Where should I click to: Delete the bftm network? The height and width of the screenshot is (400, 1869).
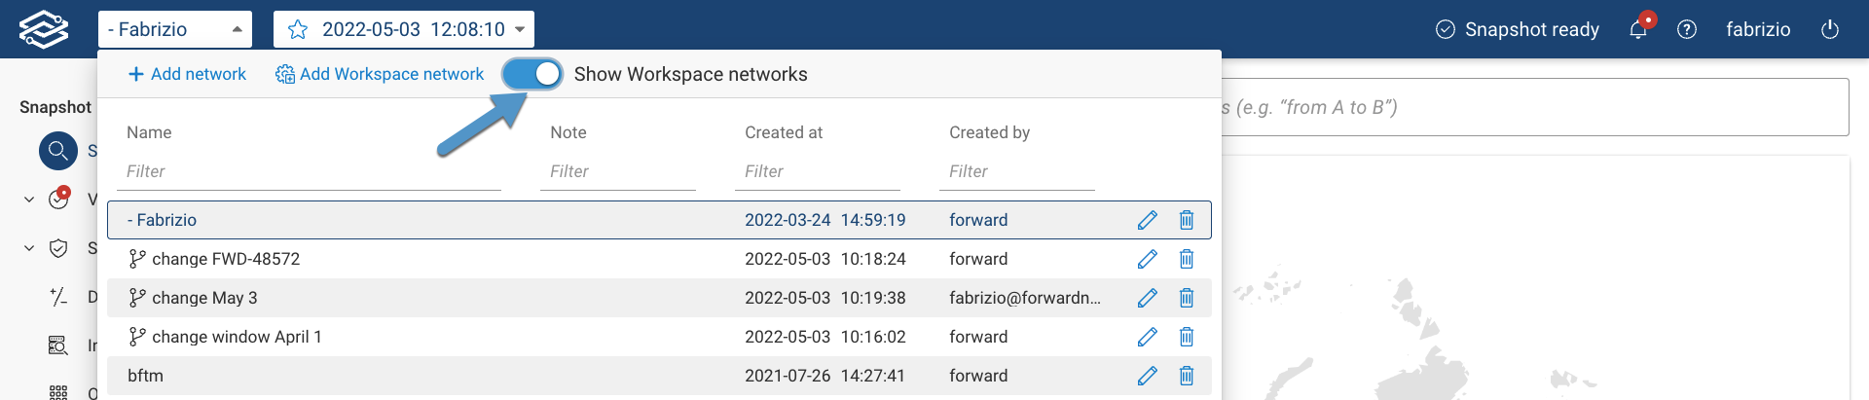1187,376
